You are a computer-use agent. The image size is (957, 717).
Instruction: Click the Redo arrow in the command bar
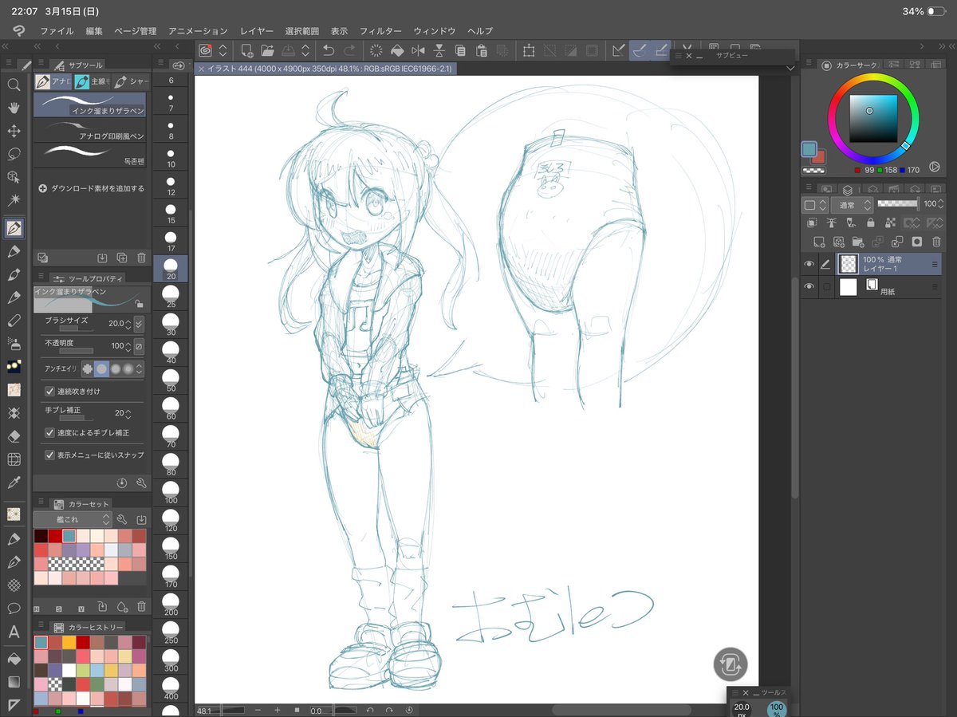pyautogui.click(x=349, y=50)
